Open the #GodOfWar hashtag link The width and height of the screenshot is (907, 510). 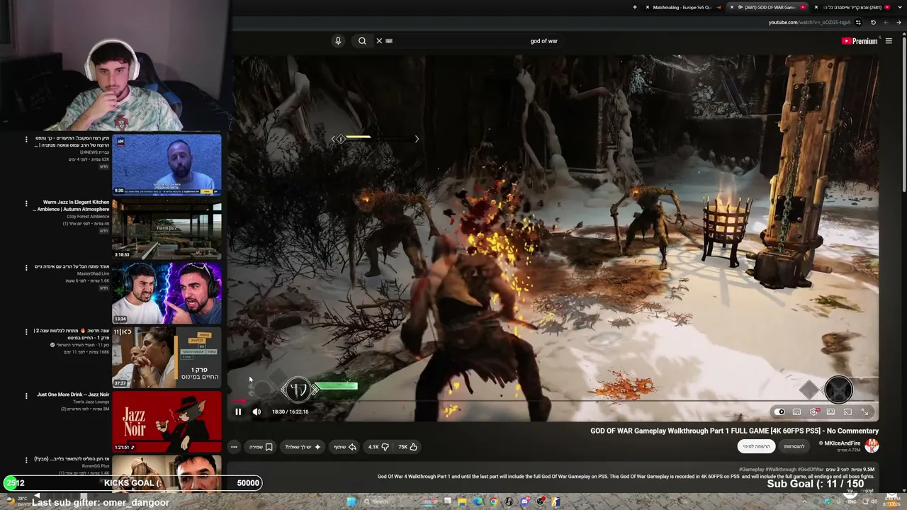tap(811, 470)
